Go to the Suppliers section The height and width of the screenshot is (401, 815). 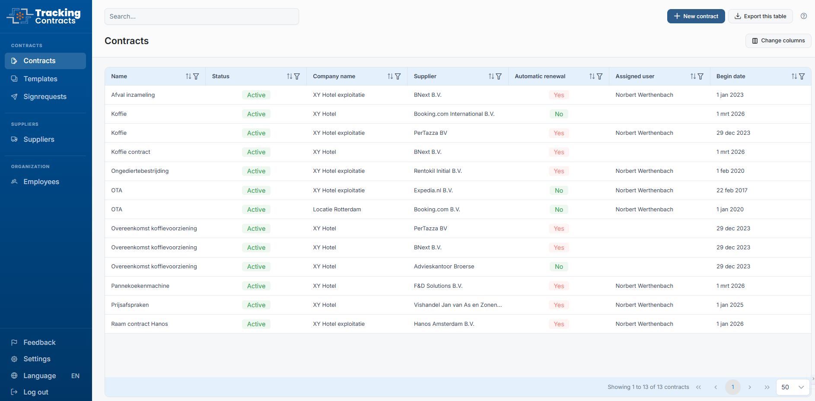click(38, 139)
